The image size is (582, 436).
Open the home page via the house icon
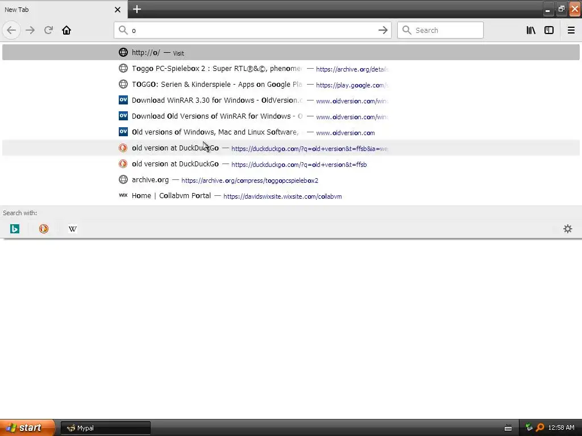66,30
